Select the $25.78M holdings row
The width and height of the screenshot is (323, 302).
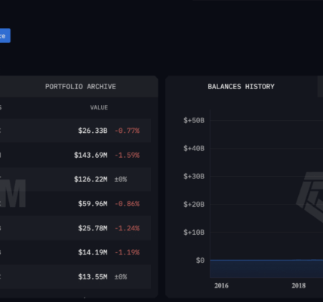(75, 228)
